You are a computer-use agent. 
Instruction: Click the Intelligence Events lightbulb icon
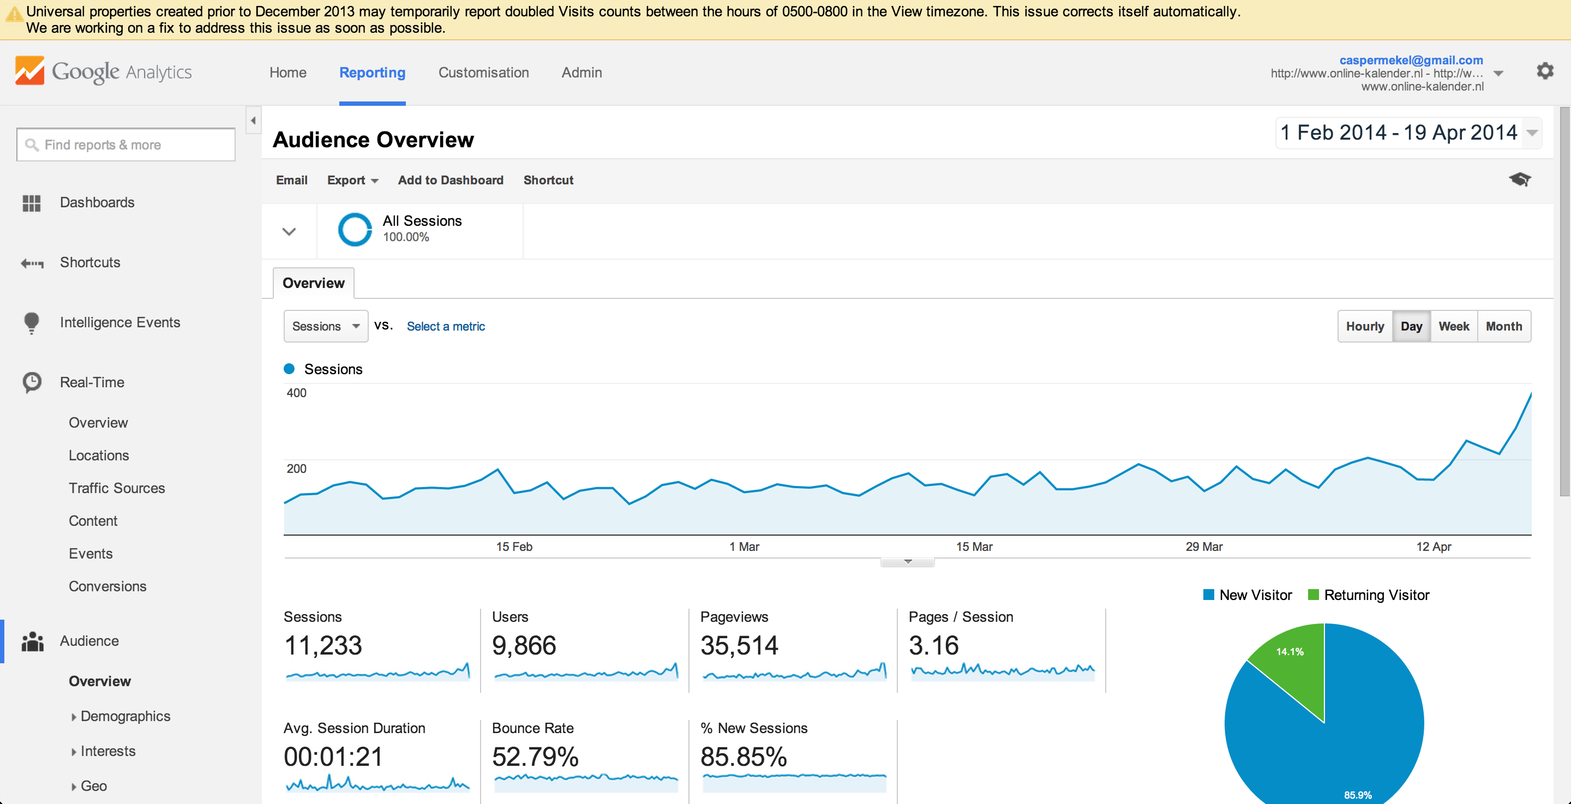[x=31, y=323]
